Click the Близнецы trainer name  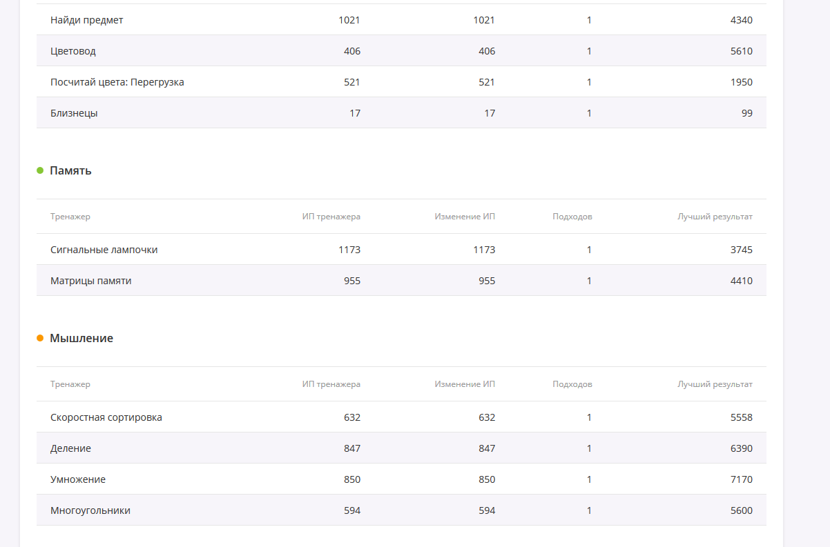click(x=74, y=113)
